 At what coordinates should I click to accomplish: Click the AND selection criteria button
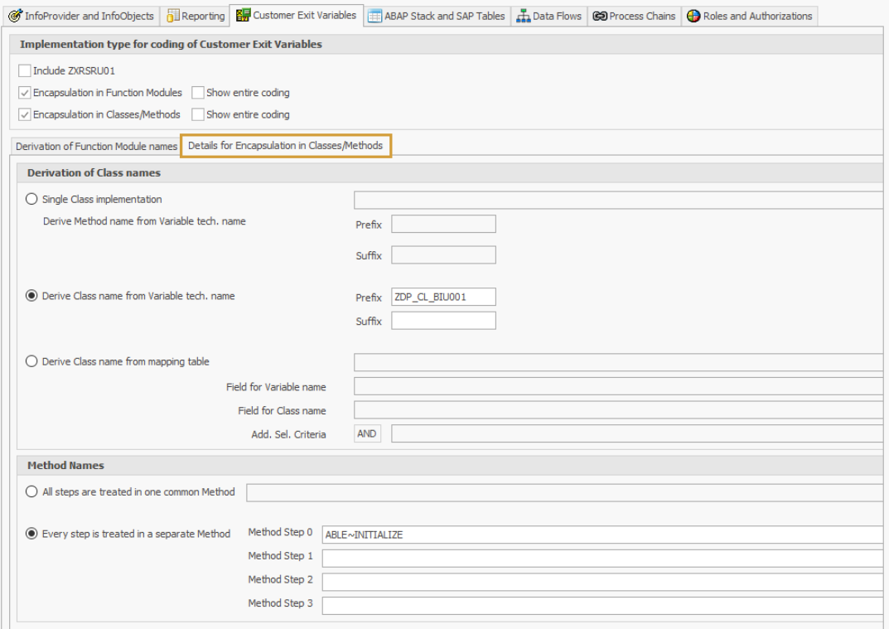tap(367, 433)
